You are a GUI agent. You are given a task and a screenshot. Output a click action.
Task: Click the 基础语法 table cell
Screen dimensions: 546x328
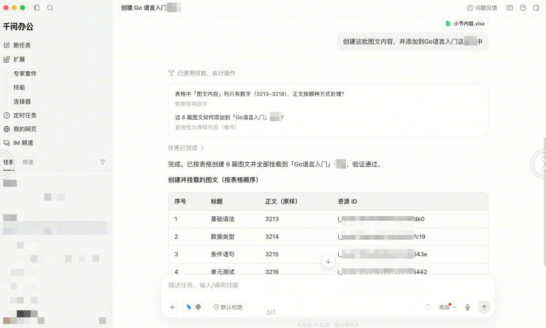[222, 219]
